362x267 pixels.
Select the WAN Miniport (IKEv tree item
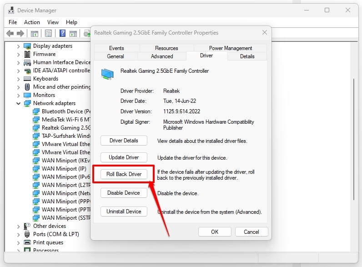click(66, 161)
